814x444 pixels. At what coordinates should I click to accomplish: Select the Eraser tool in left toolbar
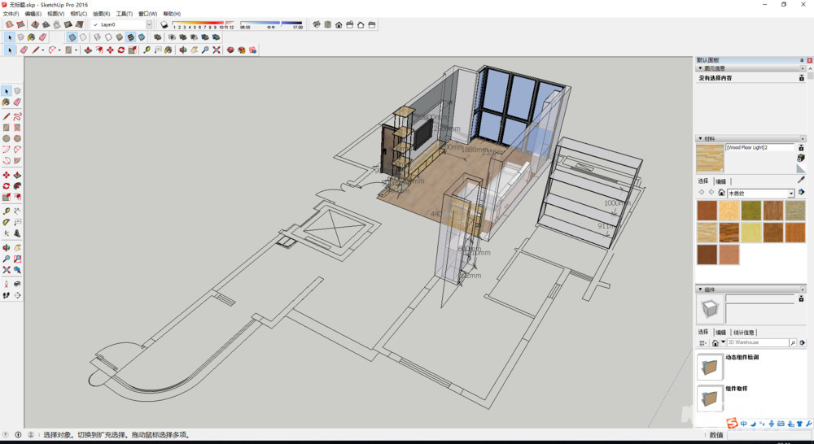pyautogui.click(x=17, y=103)
